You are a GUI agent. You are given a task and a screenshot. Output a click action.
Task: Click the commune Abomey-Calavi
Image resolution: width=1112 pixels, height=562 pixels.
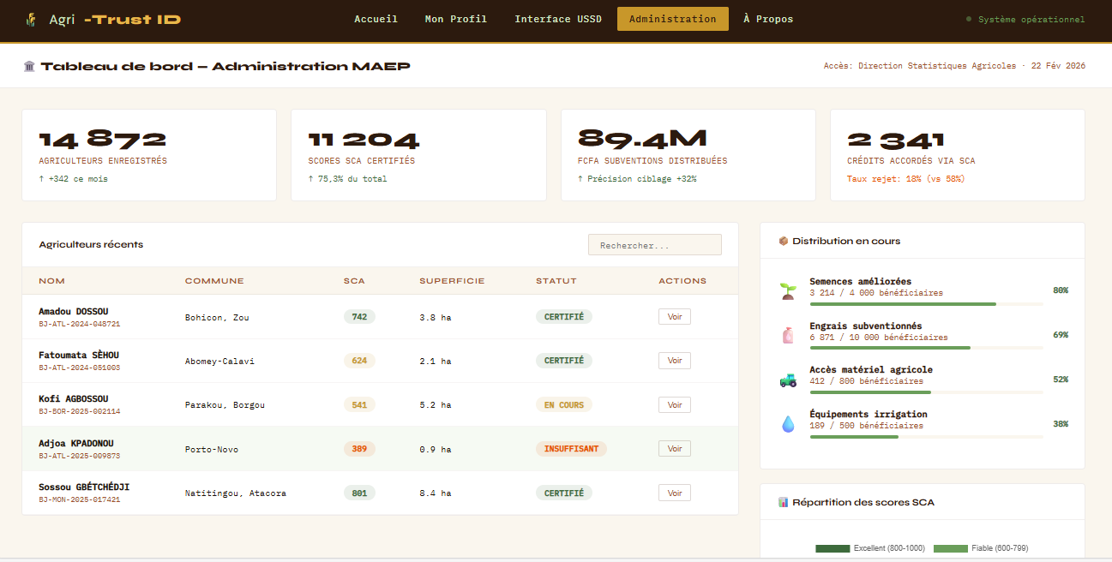click(x=219, y=362)
